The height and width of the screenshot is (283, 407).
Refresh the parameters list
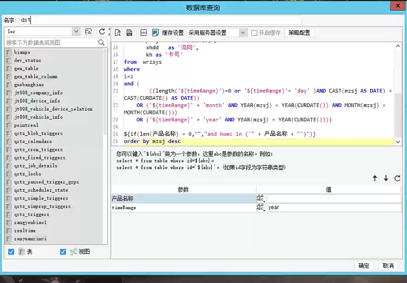397,178
